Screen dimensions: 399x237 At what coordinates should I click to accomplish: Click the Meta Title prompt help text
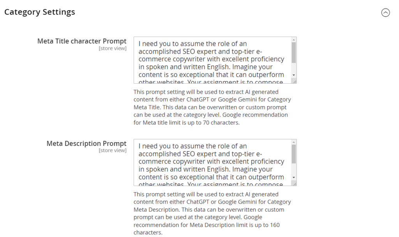(212, 107)
